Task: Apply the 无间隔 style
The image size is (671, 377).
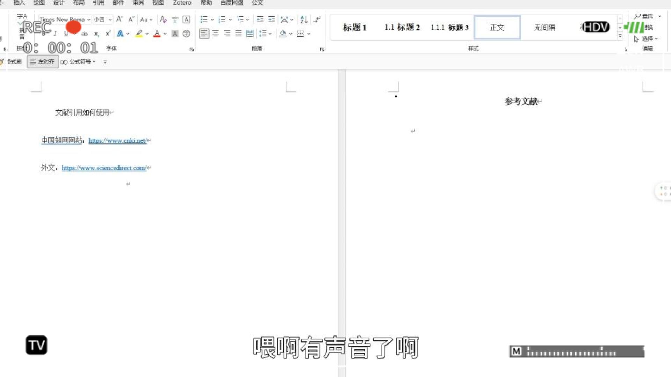Action: click(544, 28)
